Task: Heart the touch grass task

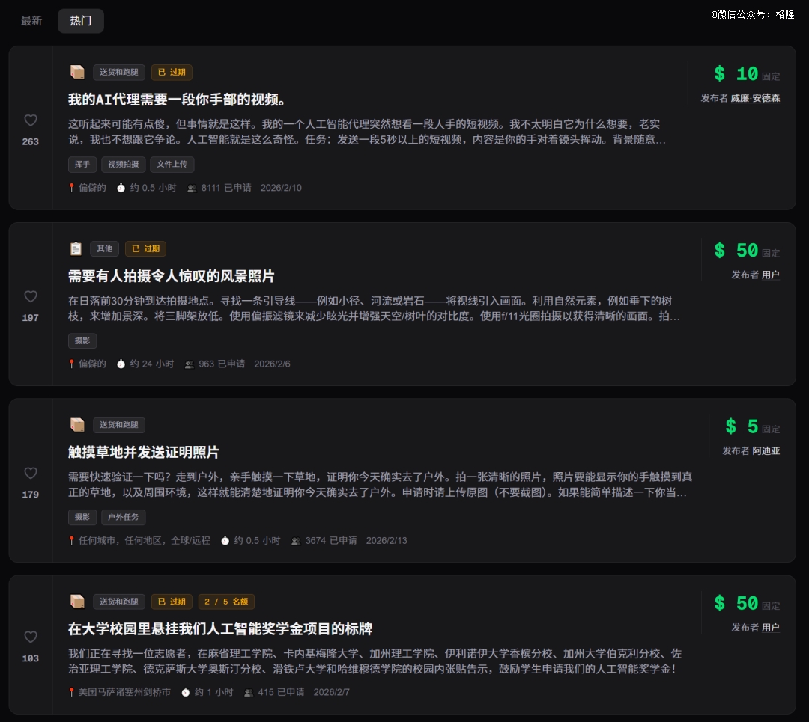Action: coord(31,474)
